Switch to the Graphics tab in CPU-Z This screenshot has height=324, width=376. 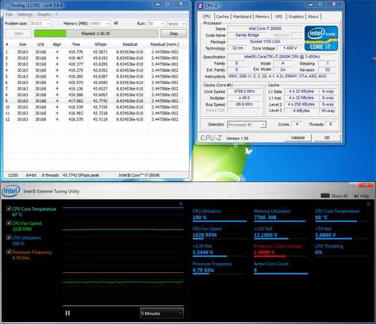(x=296, y=16)
